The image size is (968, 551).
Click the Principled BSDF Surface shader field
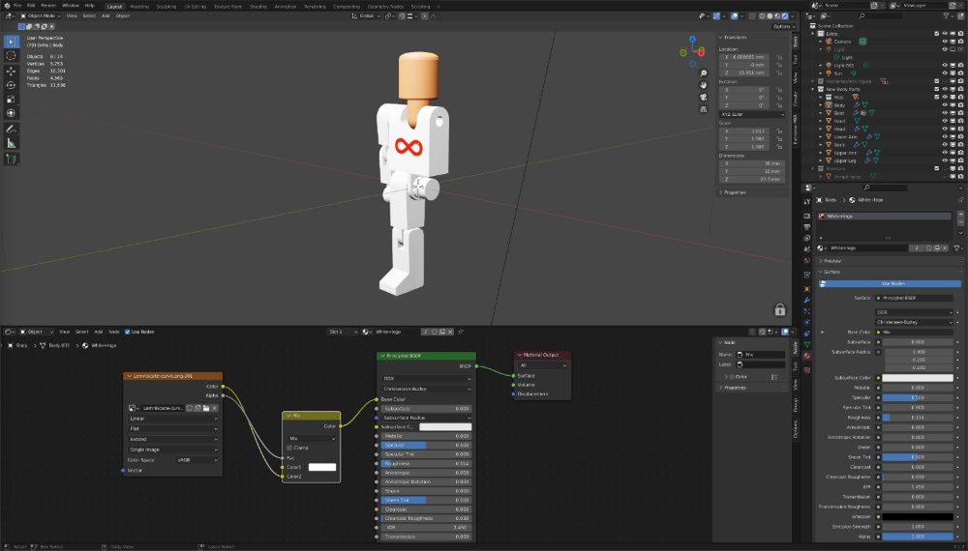pyautogui.click(x=915, y=299)
